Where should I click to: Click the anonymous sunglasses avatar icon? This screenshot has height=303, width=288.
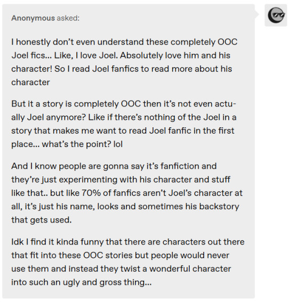point(276,15)
